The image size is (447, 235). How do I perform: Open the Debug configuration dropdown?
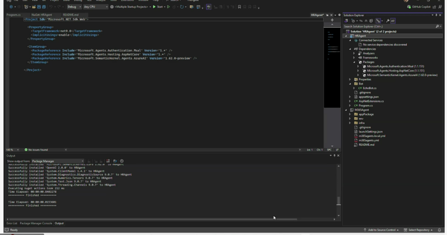pos(74,7)
